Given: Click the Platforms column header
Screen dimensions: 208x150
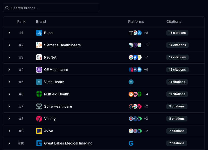Looking at the screenshot, I should [x=136, y=22].
